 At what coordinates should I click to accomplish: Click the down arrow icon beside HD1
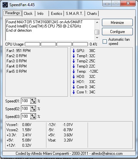[74, 82]
